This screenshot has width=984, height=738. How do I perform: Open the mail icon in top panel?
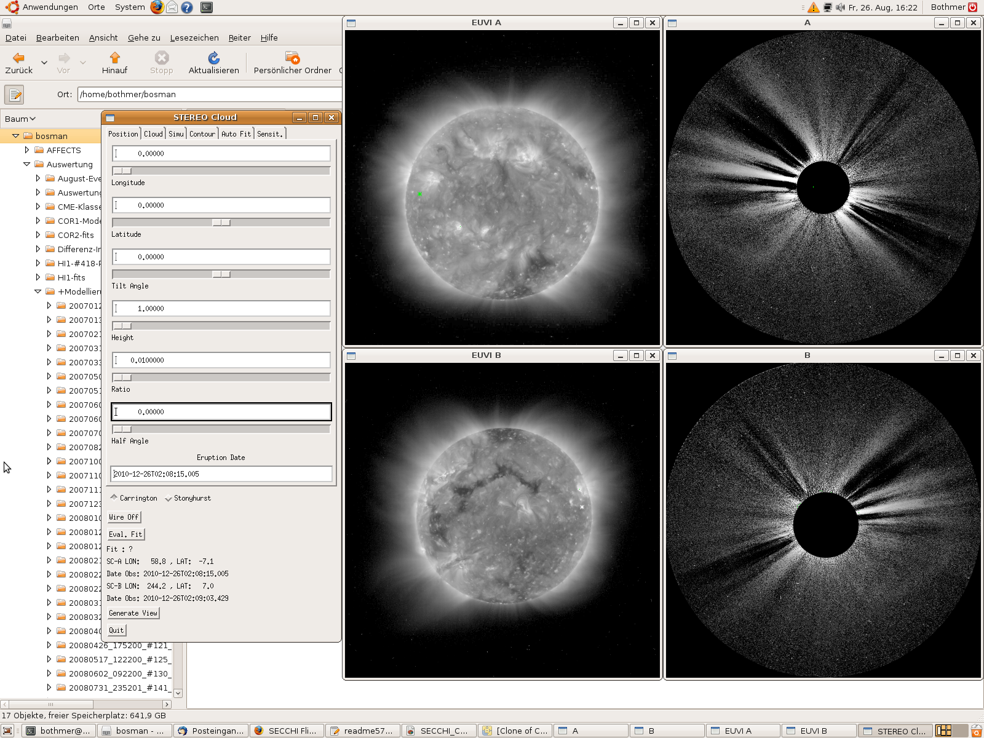172,7
